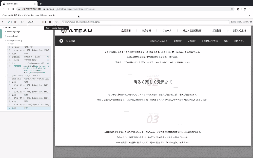Select the running show philosophy test
Image resolution: width=253 pixels, height=158 pixels.
click(x=13, y=40)
